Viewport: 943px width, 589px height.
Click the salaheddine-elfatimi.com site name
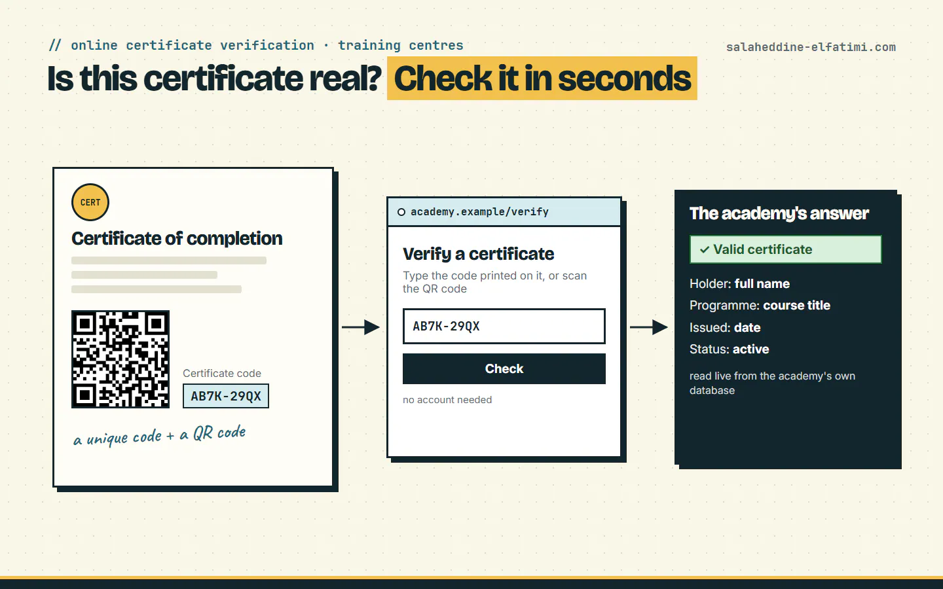tap(811, 47)
